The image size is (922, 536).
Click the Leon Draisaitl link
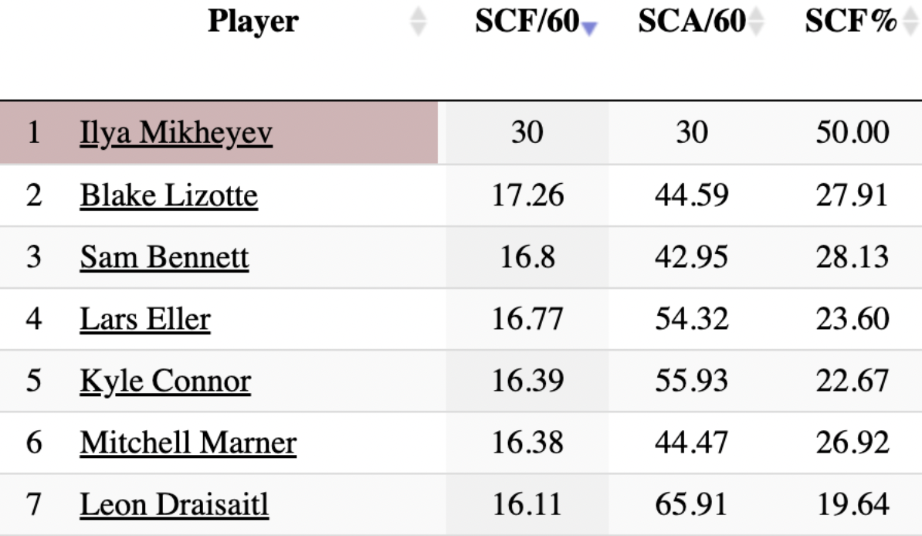tap(175, 505)
